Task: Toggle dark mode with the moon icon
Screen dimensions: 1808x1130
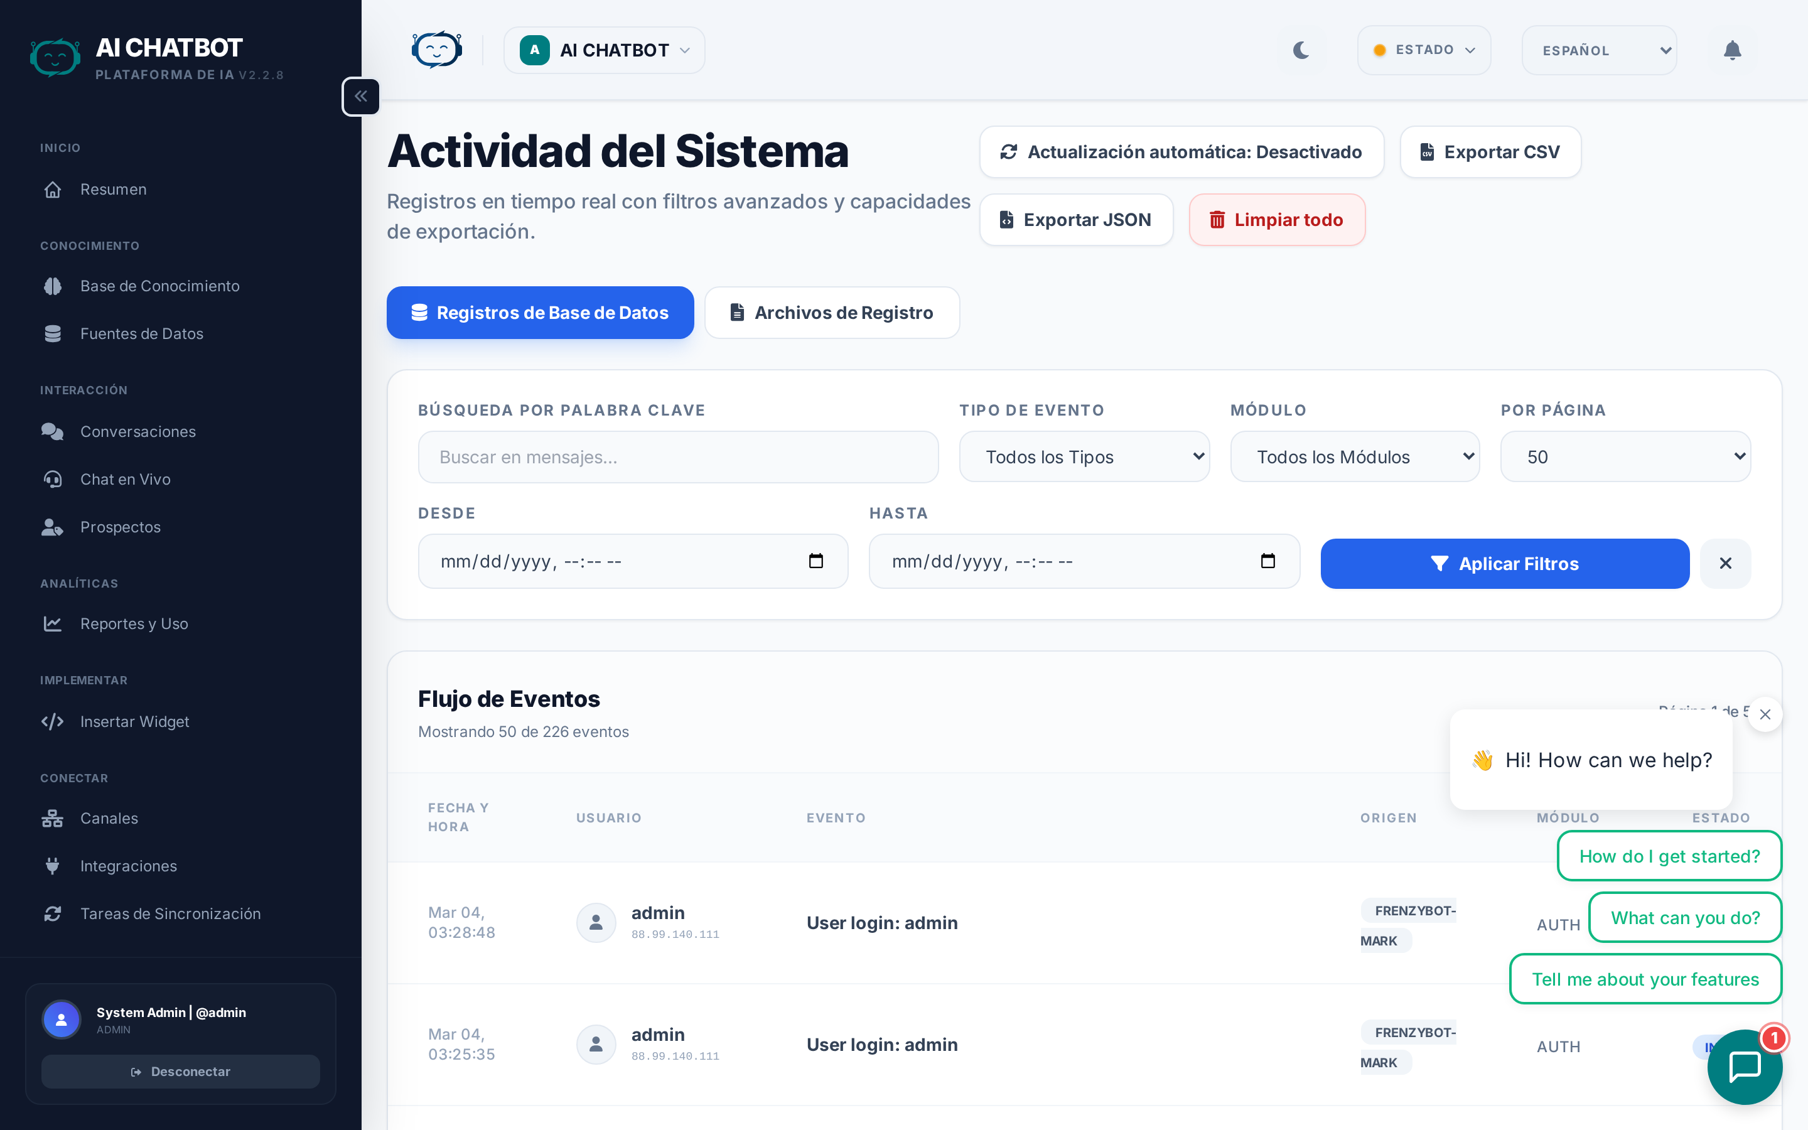Action: click(1301, 50)
